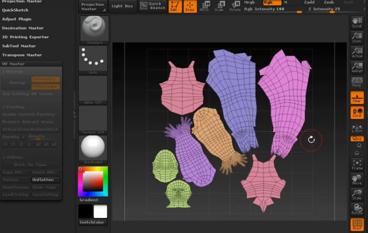This screenshot has width=368, height=233.
Task: Click the Rotate icon in right shelf
Action: (x=357, y=209)
